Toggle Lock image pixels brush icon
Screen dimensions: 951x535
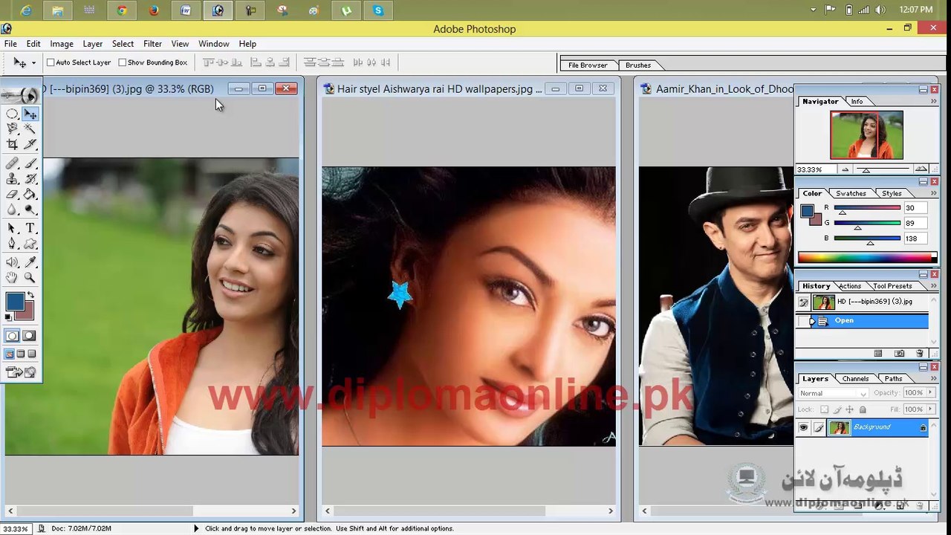pyautogui.click(x=837, y=409)
